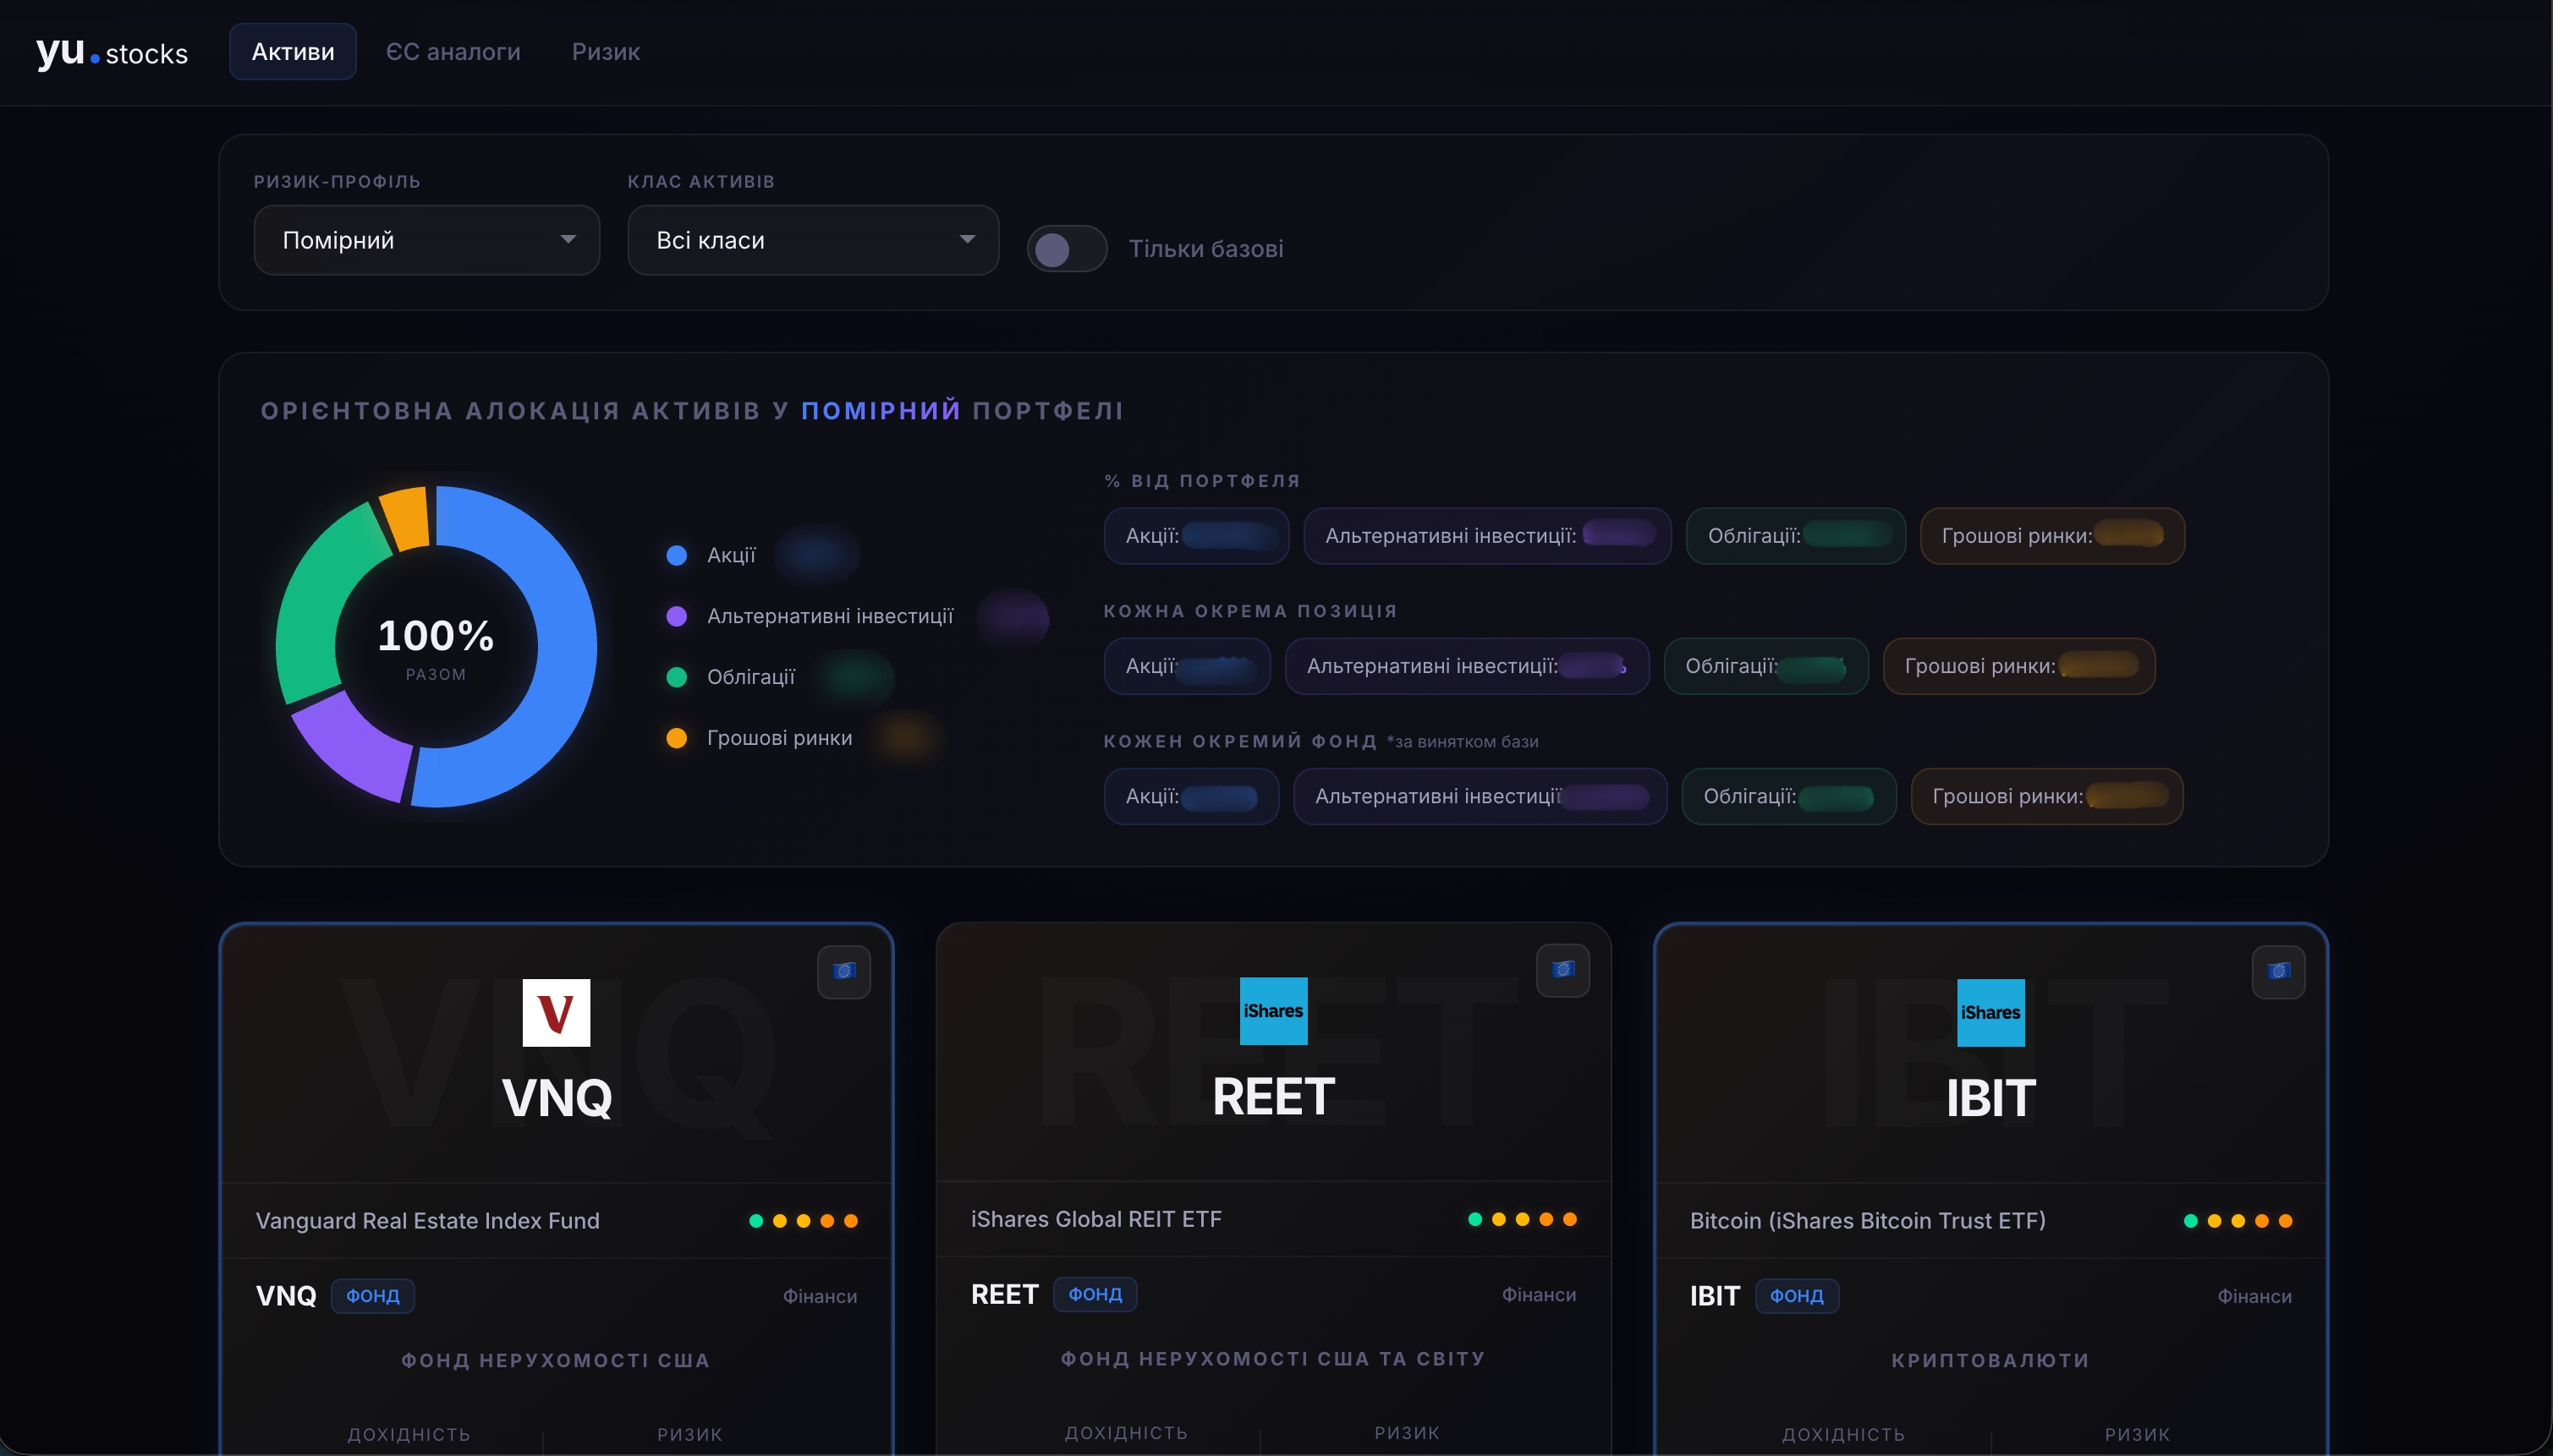The height and width of the screenshot is (1456, 2553).
Task: Click the purple Альтернативні інвестиції legend dot
Action: 676,616
